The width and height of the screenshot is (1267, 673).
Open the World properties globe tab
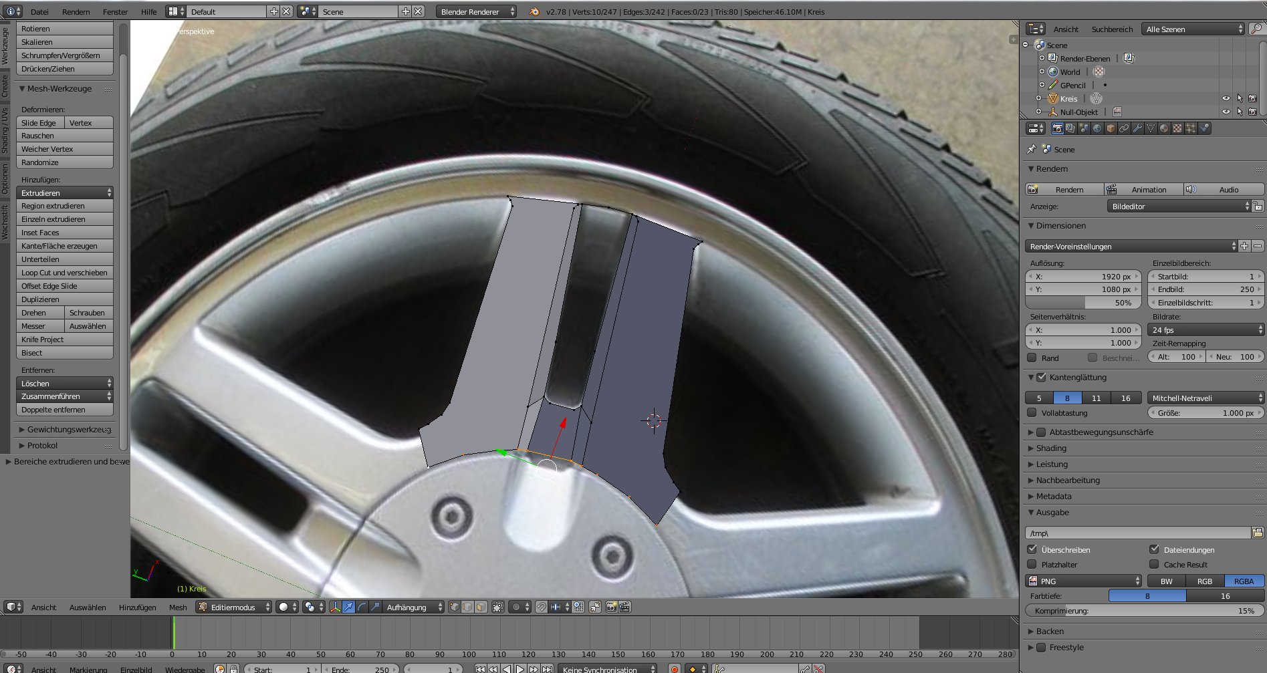click(x=1097, y=128)
